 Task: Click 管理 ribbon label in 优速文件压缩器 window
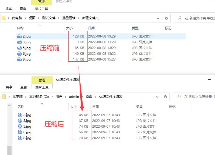[x=42, y=80]
